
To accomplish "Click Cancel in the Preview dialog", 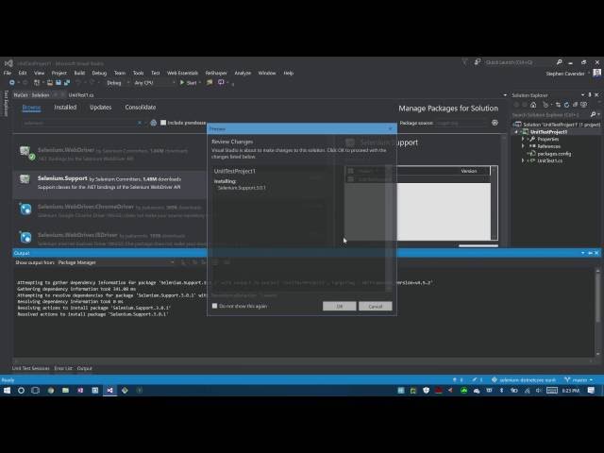I will click(376, 306).
